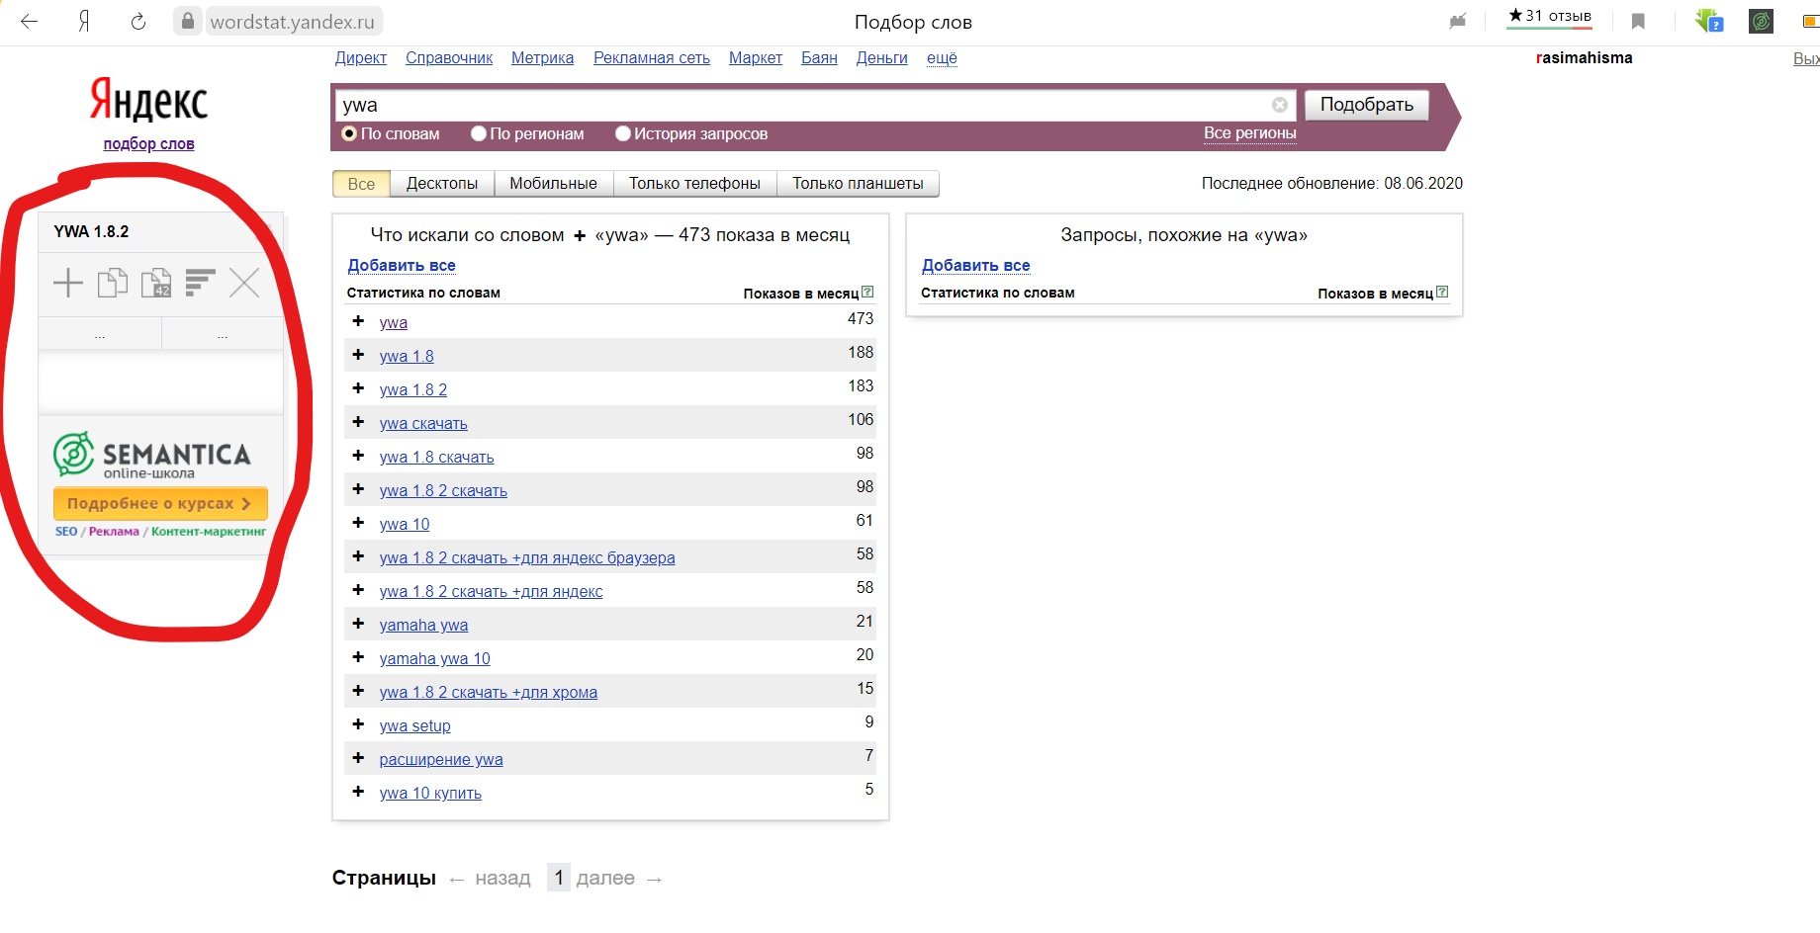The height and width of the screenshot is (933, 1820).
Task: Expand the 'ещё' services menu
Action: click(x=942, y=58)
